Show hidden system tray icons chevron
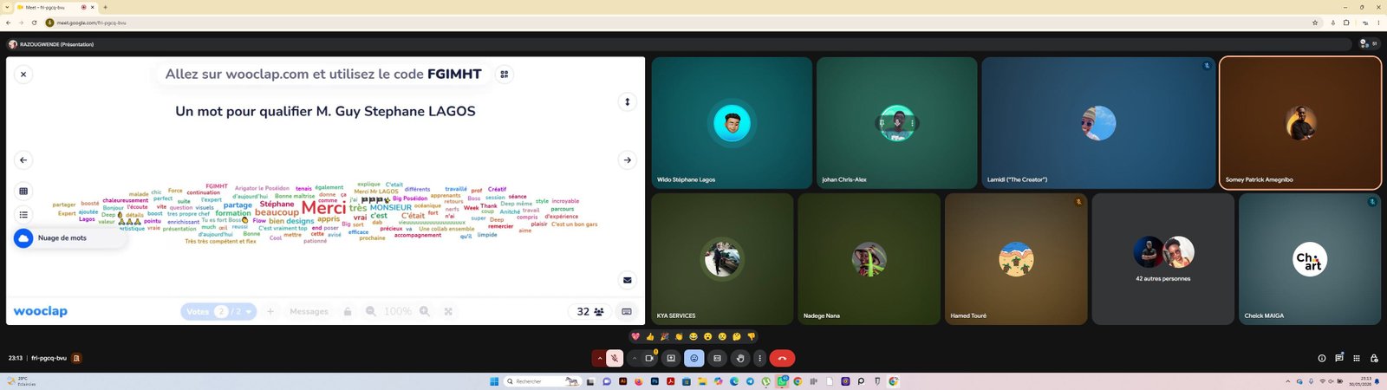The width and height of the screenshot is (1387, 390). 1287,381
